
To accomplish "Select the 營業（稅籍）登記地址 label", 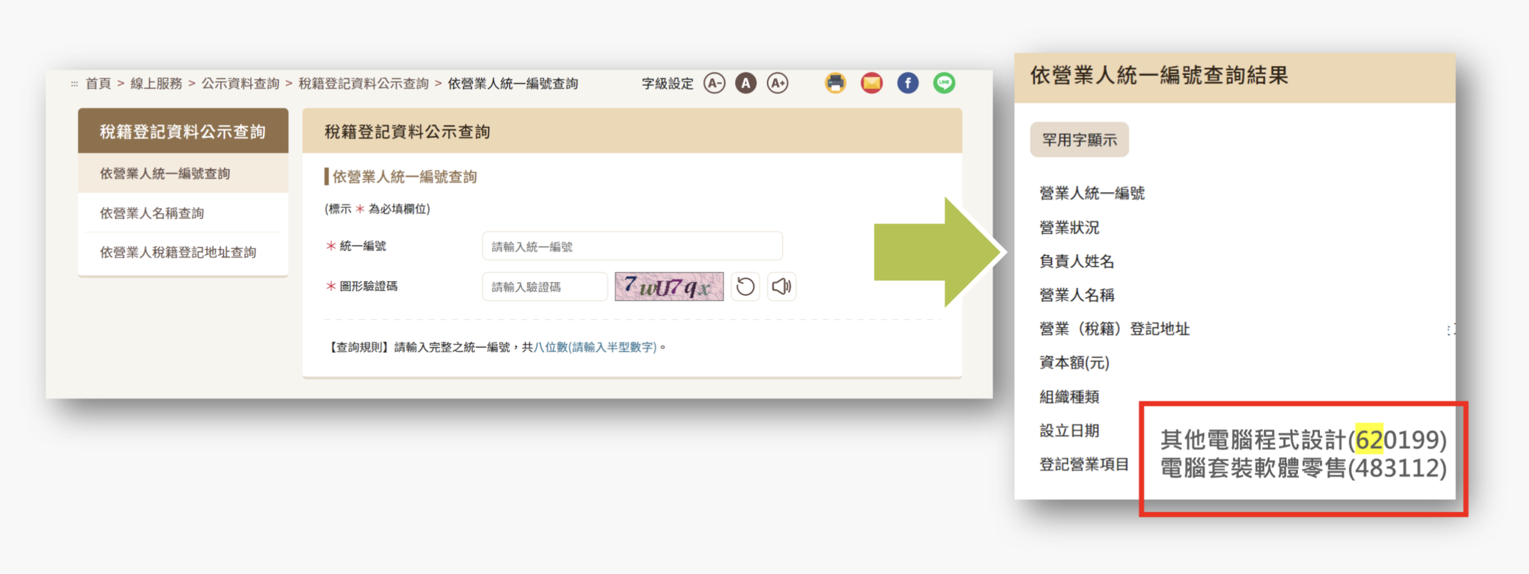I will (1114, 329).
